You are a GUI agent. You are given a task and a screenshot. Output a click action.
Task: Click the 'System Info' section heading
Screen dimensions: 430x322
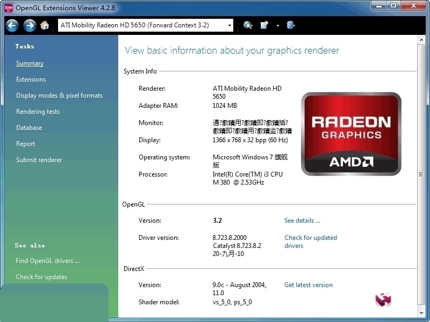140,71
